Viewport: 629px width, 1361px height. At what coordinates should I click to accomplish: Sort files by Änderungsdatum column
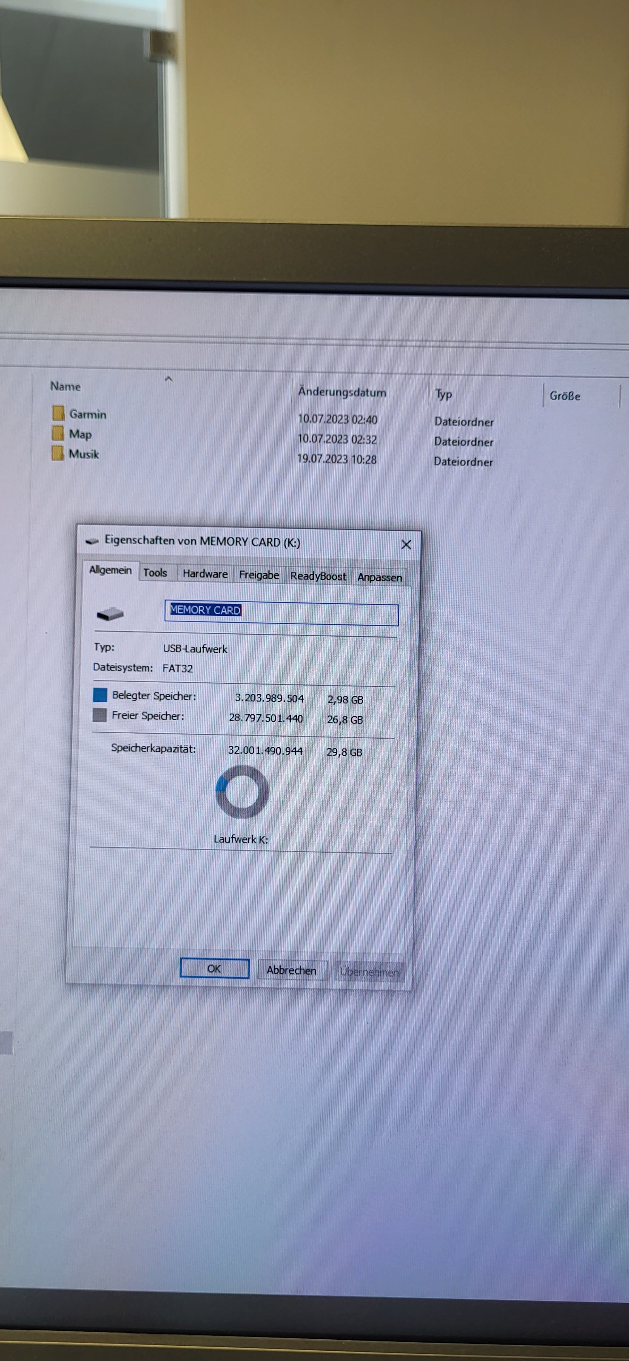pos(342,392)
